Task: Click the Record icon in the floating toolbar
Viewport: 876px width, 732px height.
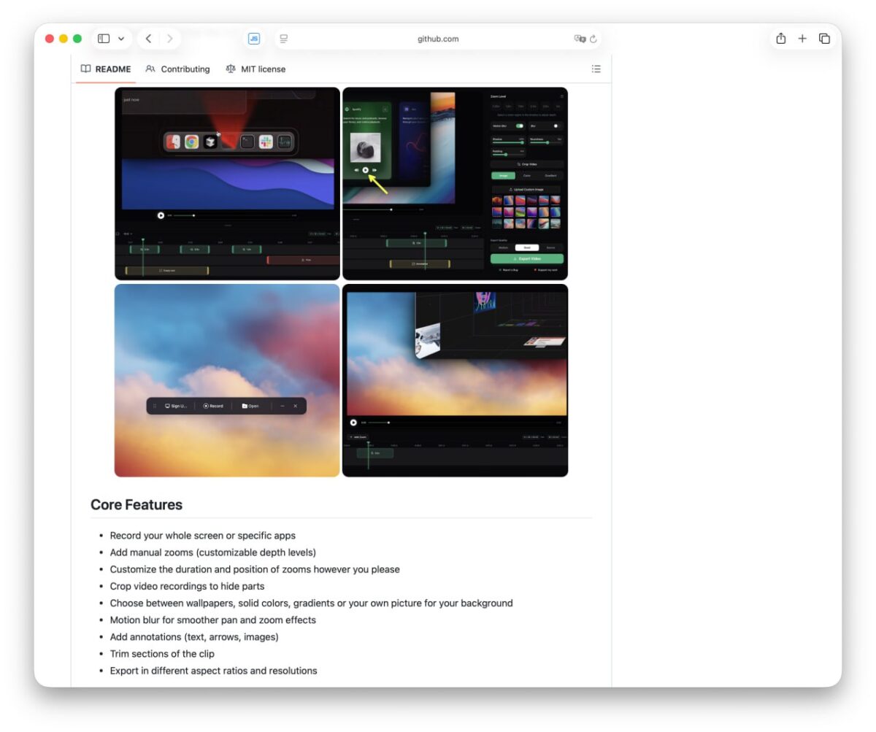Action: (207, 406)
